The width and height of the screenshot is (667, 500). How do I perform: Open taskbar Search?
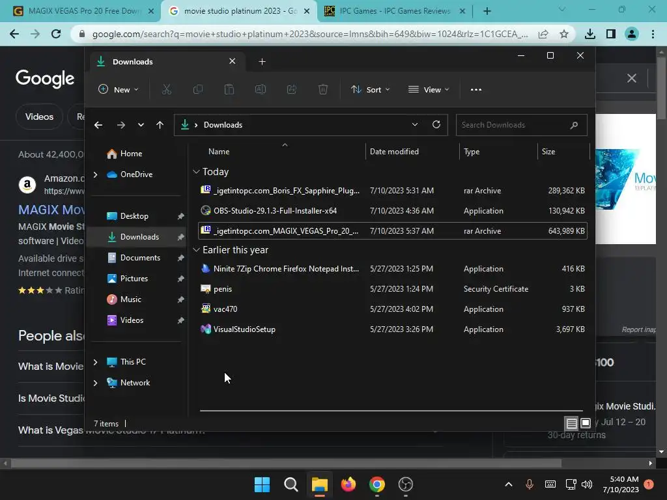pyautogui.click(x=291, y=484)
